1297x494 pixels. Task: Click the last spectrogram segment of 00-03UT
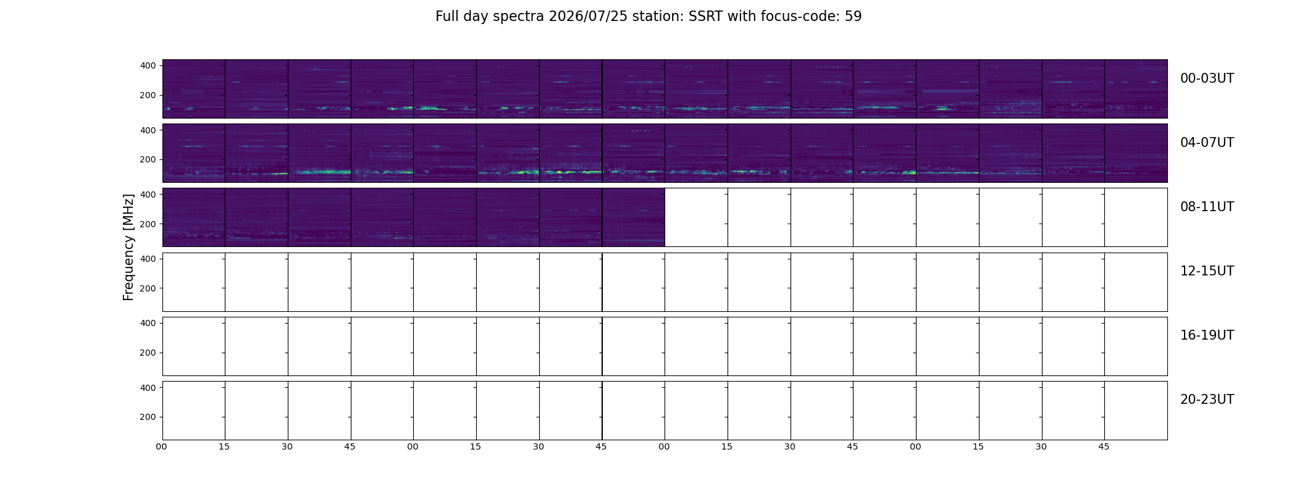pos(1136,89)
